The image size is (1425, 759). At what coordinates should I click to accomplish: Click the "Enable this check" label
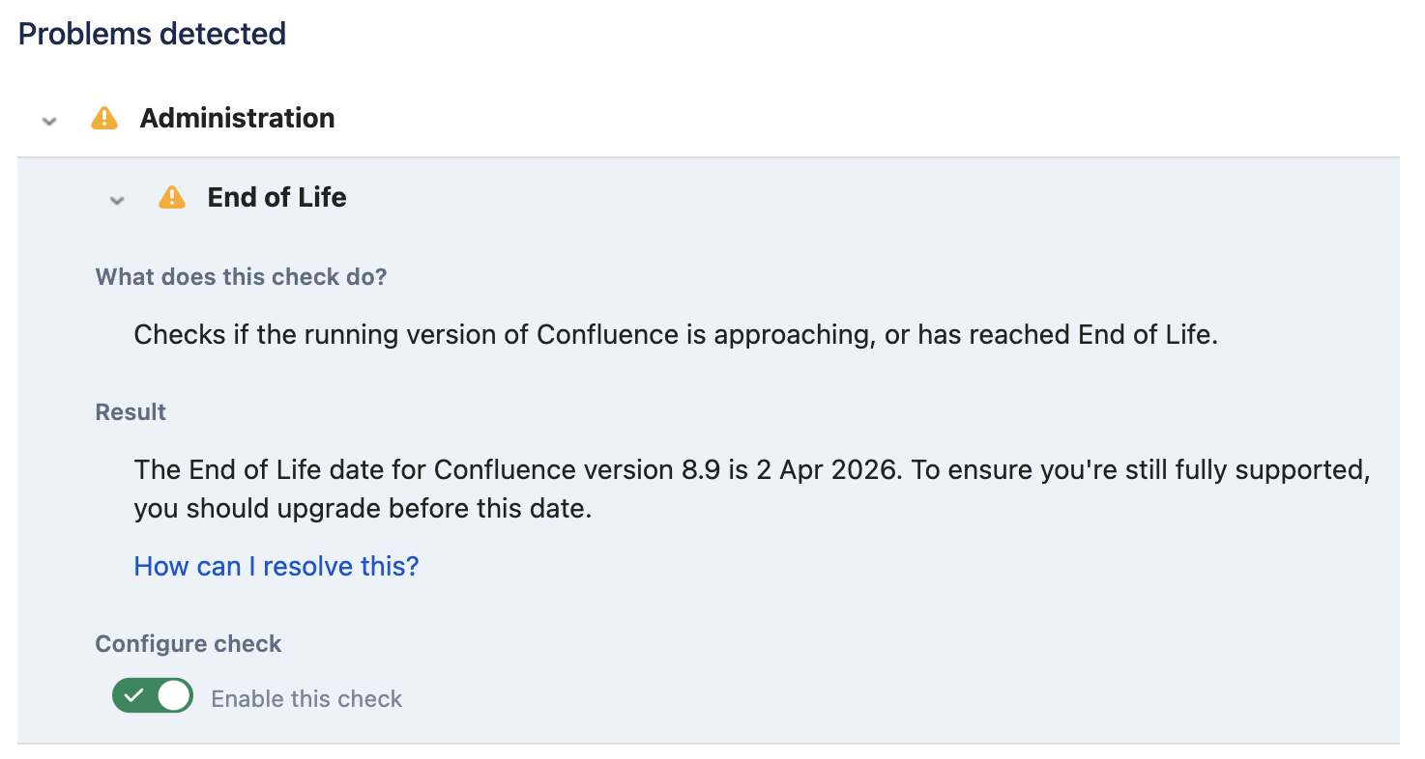(306, 699)
